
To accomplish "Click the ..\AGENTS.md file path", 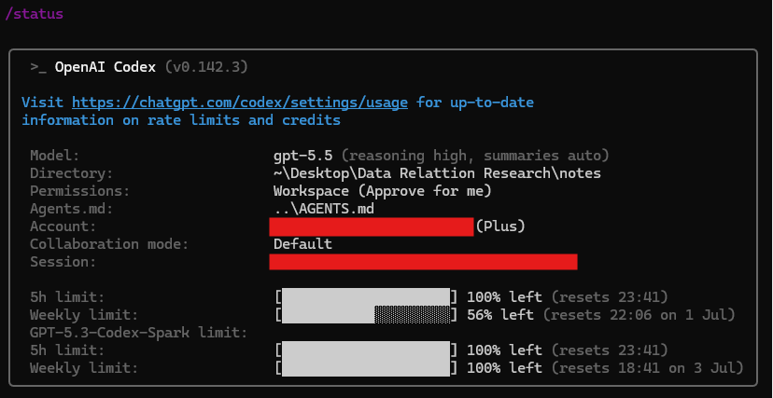I will point(324,209).
